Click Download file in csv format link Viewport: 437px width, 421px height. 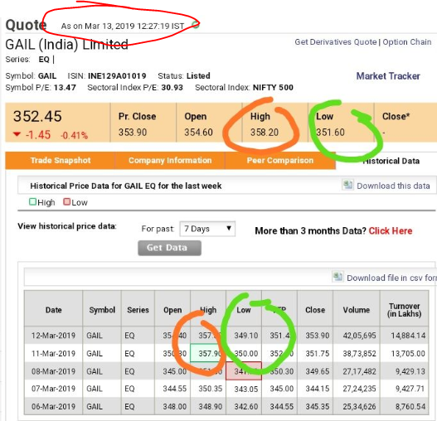391,278
